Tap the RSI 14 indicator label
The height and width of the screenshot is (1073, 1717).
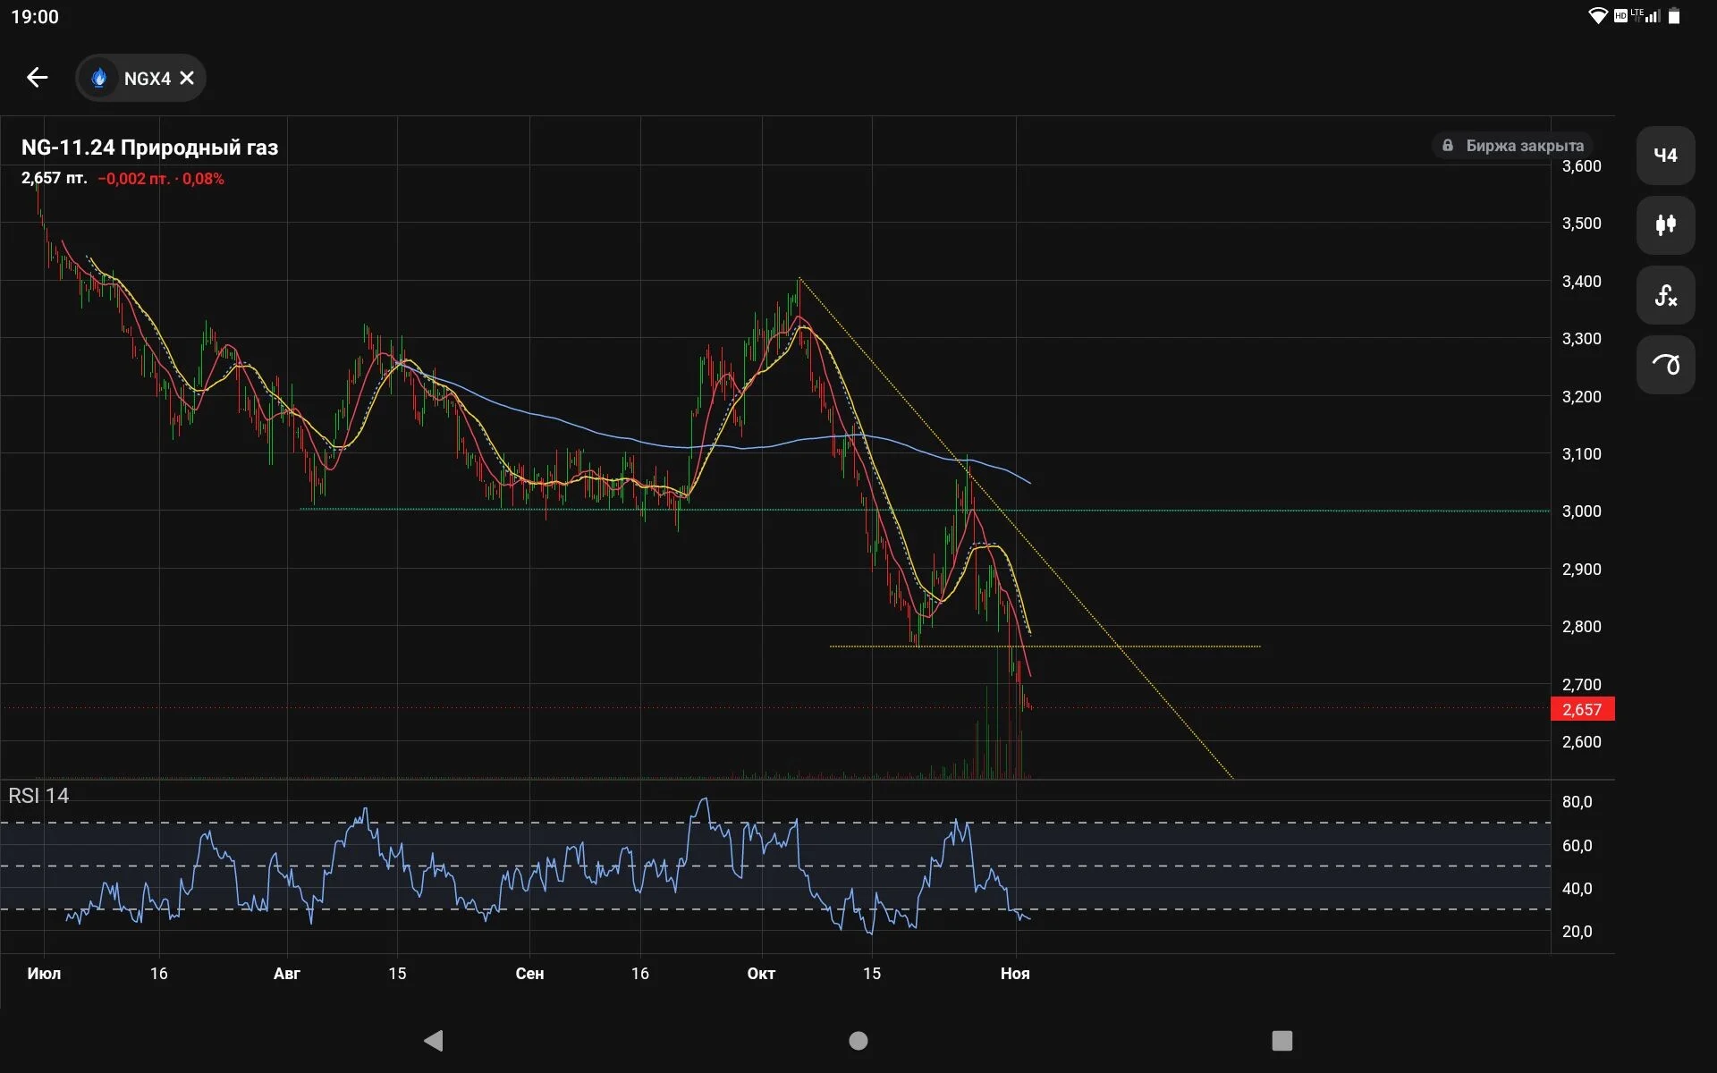click(38, 796)
